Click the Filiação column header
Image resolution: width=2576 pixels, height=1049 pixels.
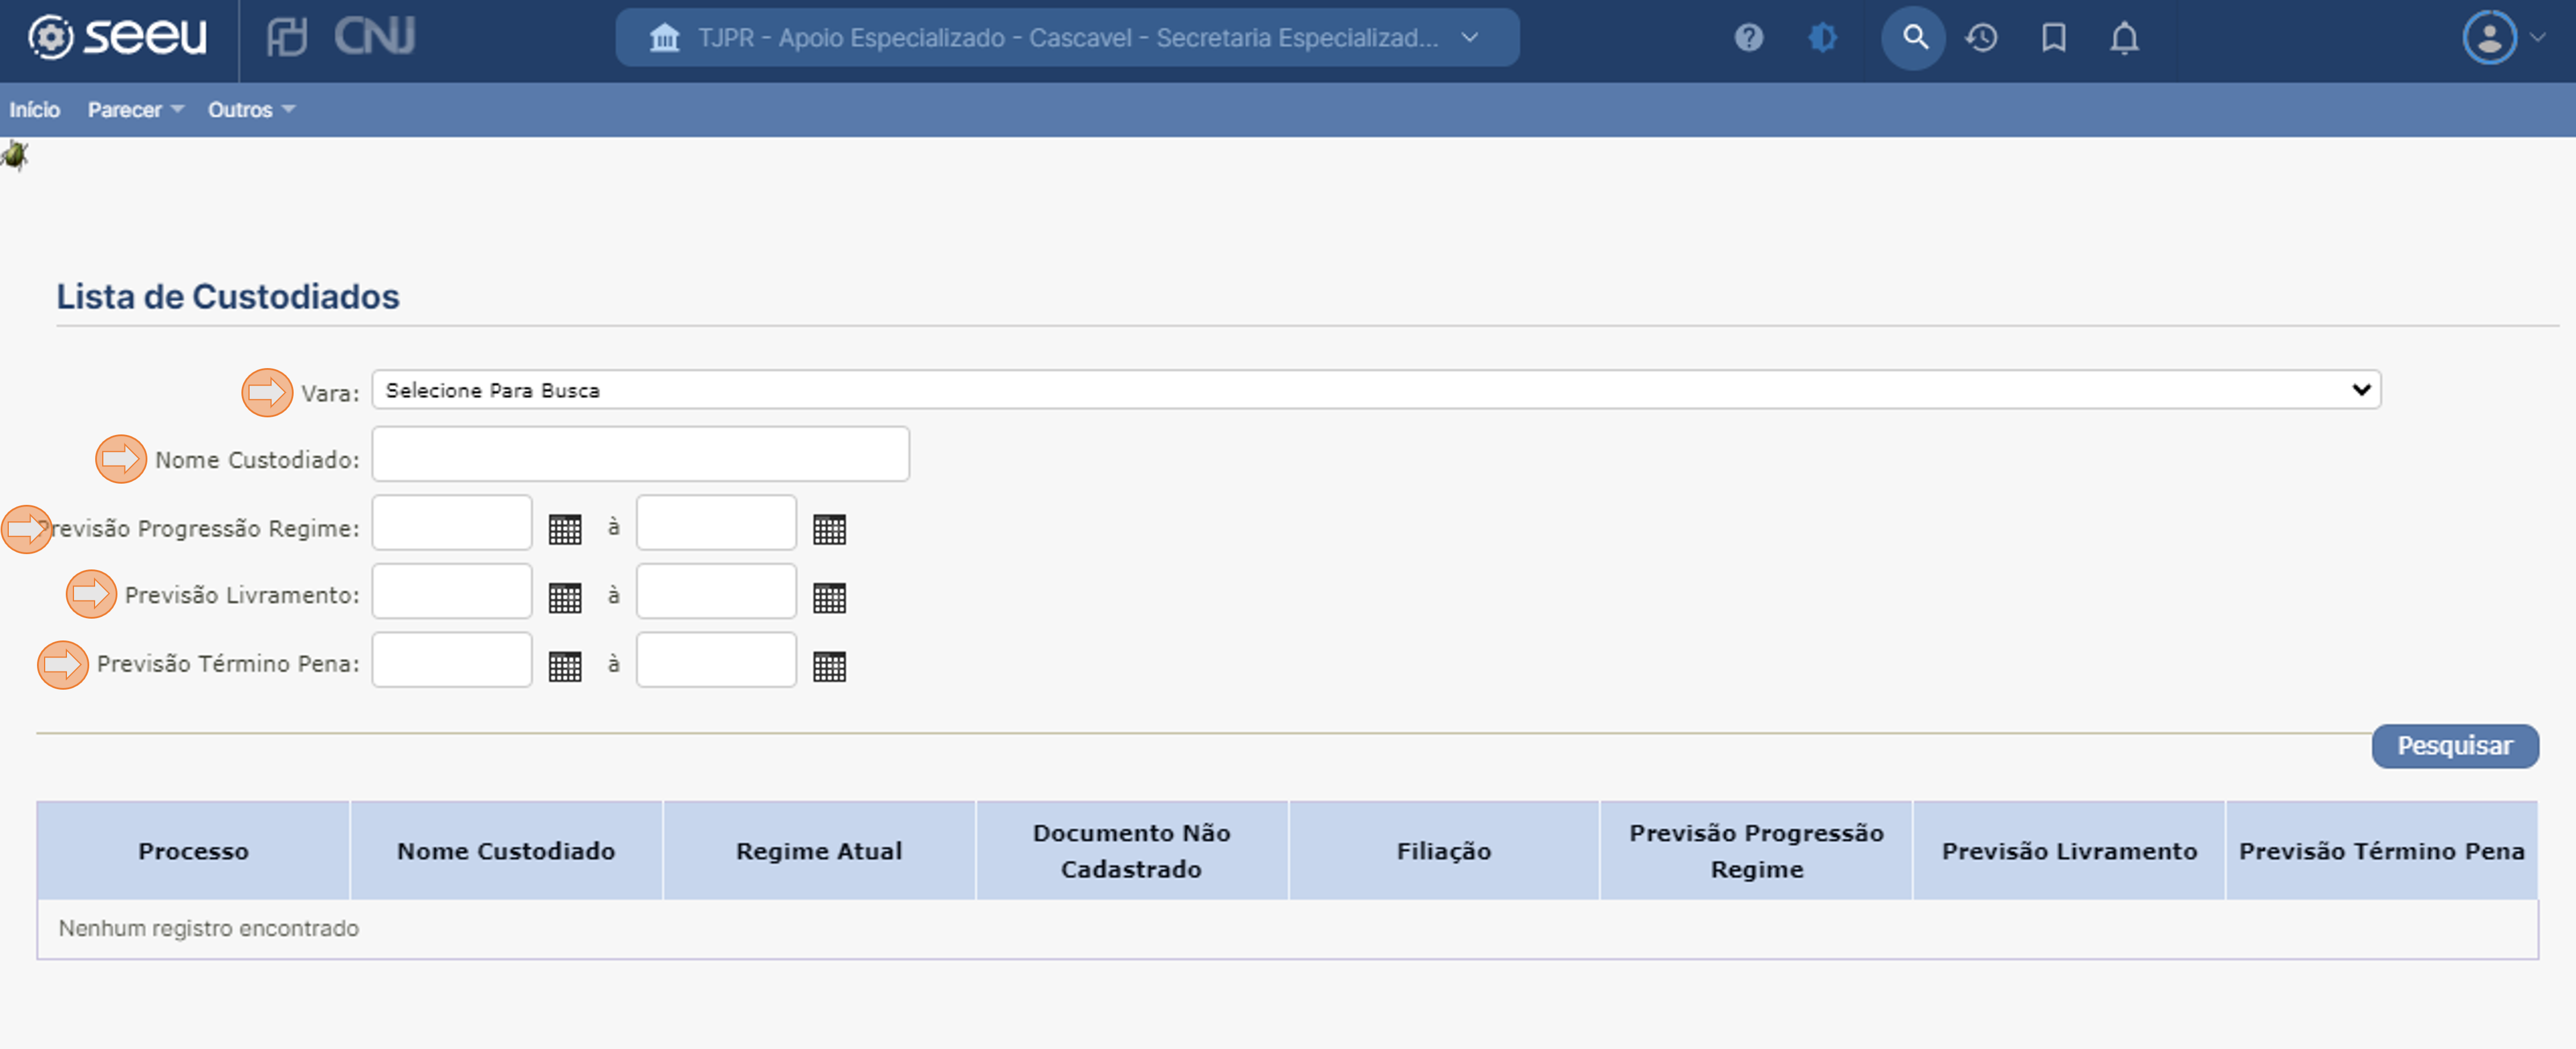[1443, 851]
